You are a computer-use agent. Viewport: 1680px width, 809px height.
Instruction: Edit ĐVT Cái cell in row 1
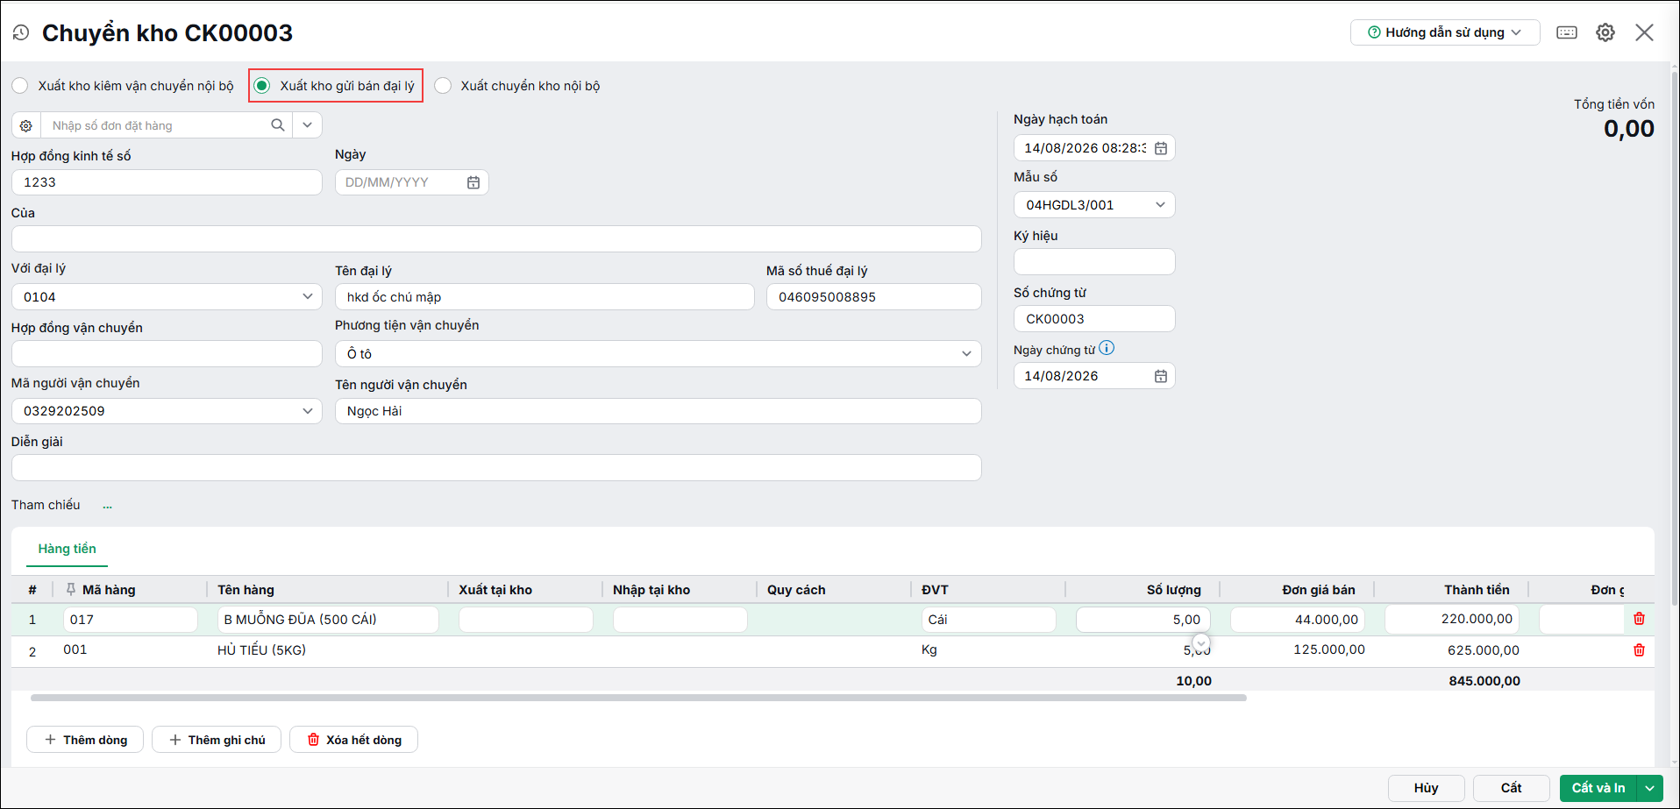point(989,620)
